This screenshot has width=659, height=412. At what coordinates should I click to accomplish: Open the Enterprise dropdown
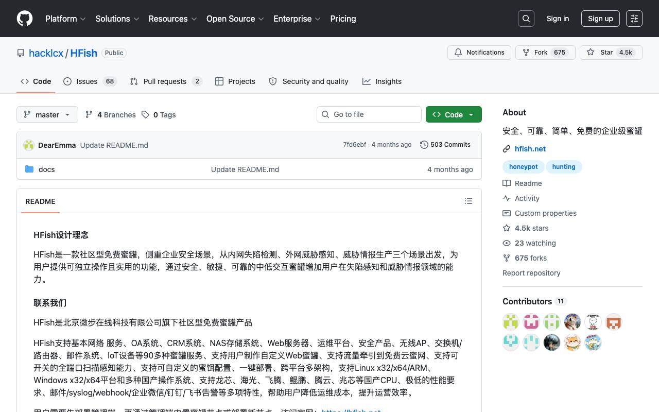tap(297, 19)
